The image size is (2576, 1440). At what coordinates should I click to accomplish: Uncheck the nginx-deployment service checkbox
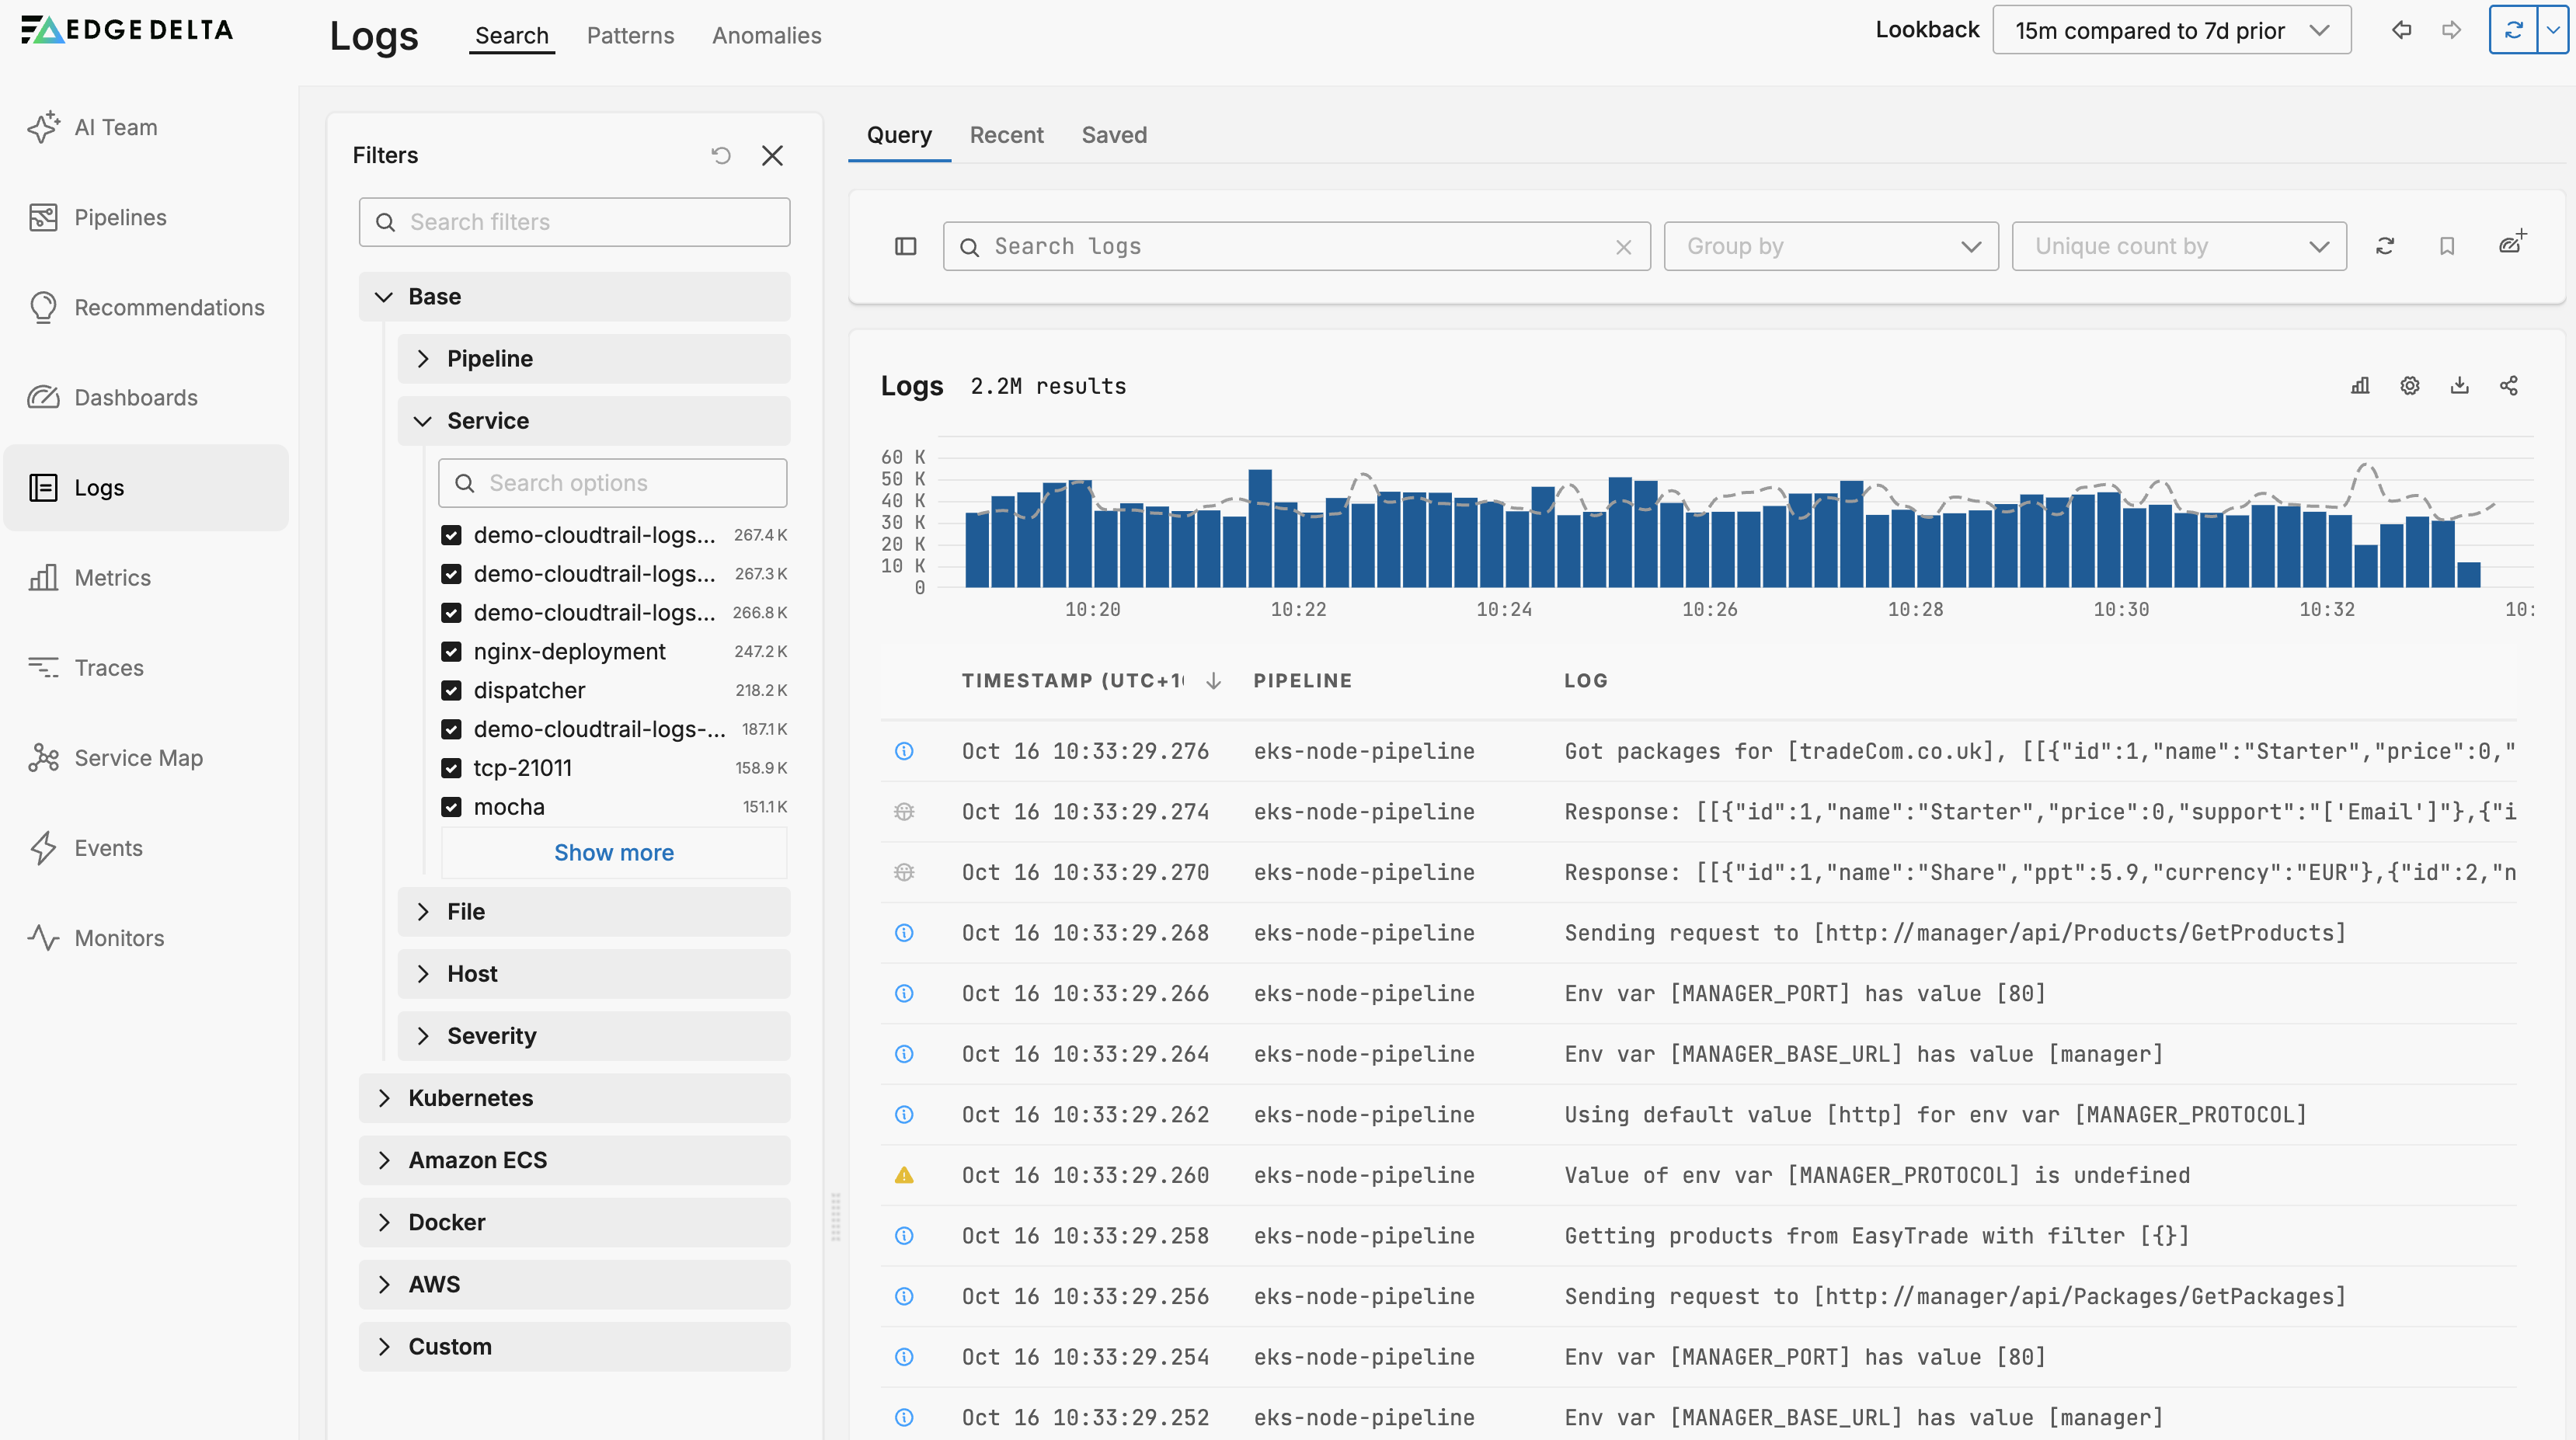[x=452, y=652]
